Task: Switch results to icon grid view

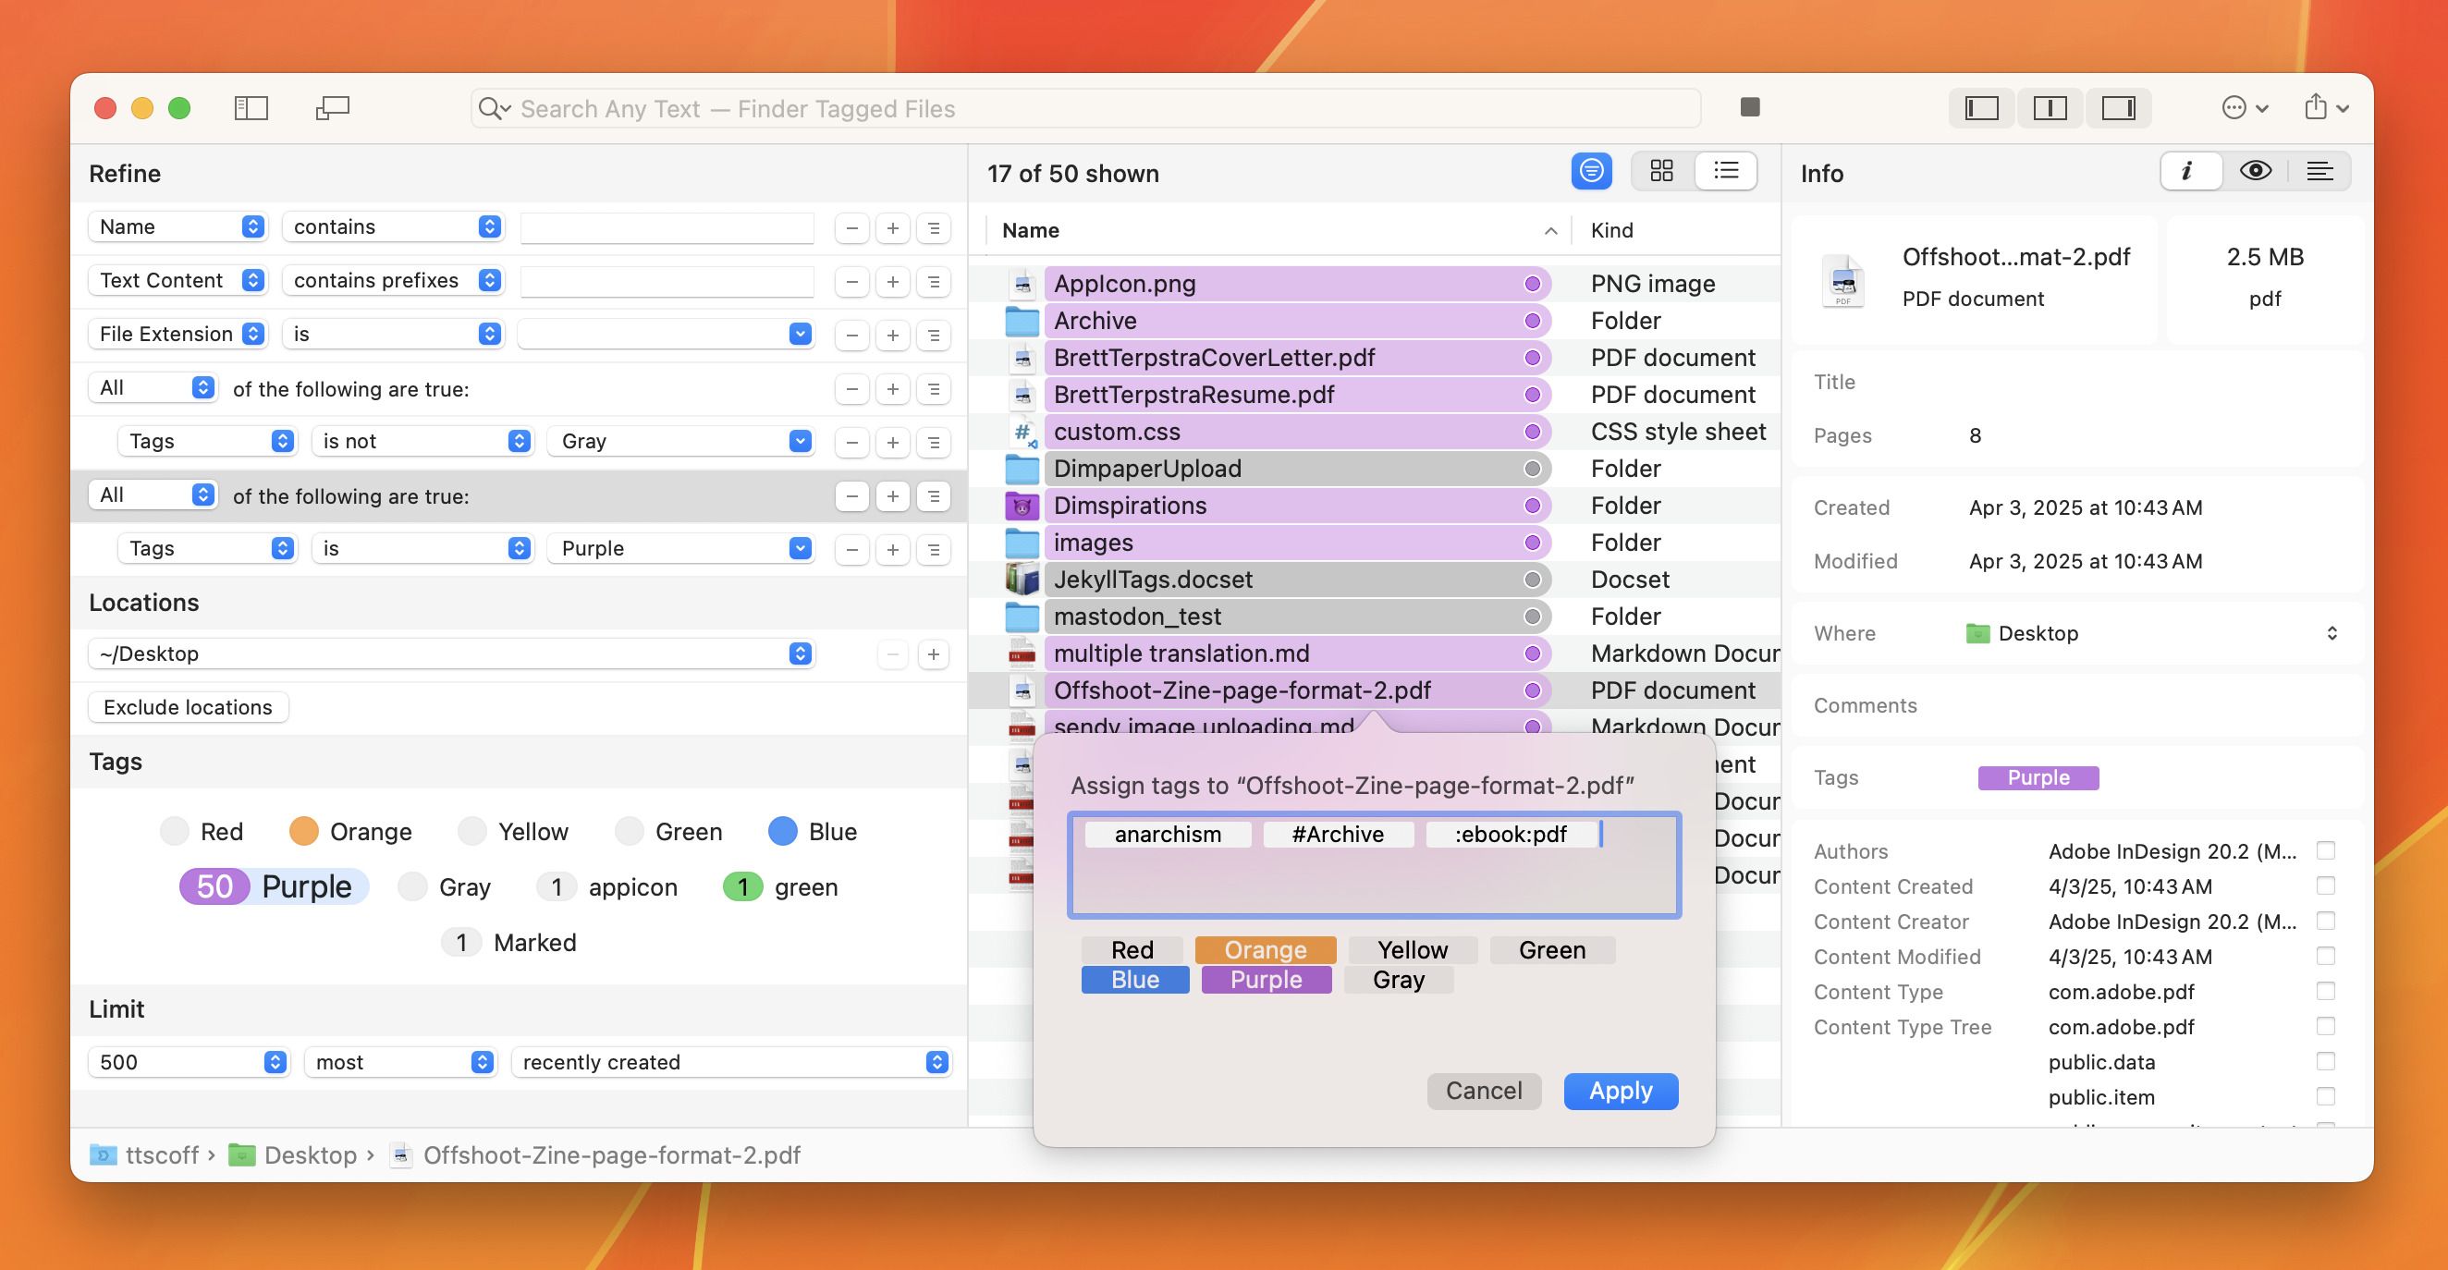Action: coord(1661,171)
